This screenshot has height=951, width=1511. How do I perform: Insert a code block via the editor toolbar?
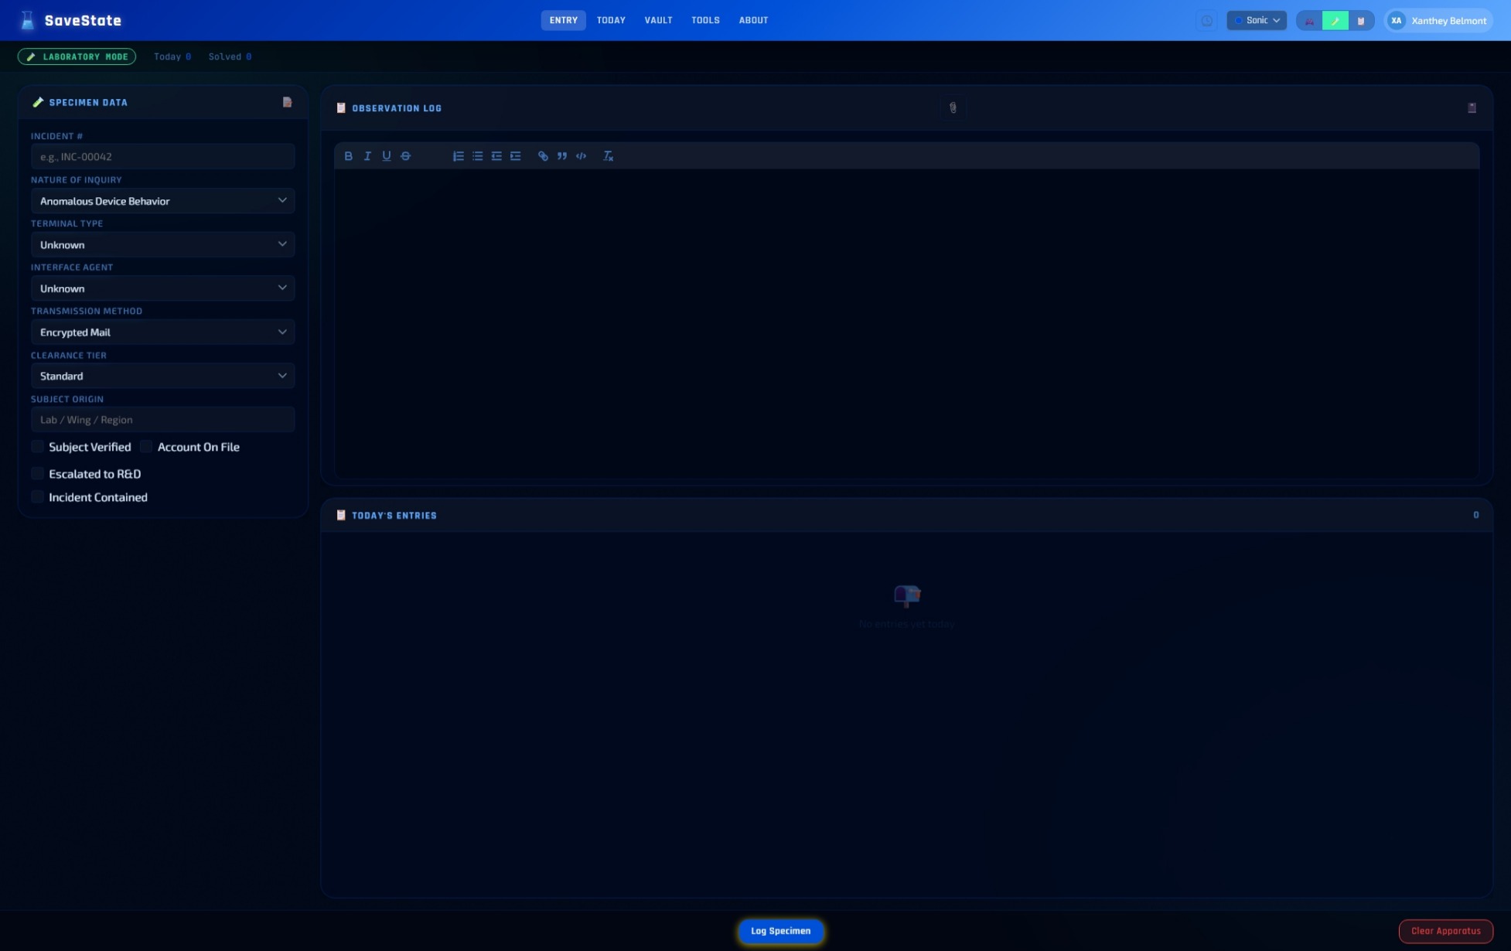tap(582, 156)
